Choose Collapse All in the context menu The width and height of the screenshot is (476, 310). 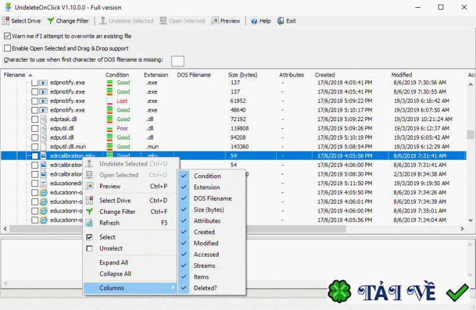click(x=115, y=274)
